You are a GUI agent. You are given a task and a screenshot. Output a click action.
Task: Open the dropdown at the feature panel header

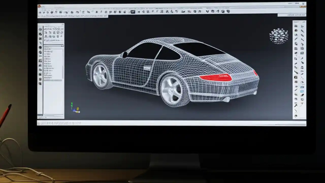coord(62,46)
